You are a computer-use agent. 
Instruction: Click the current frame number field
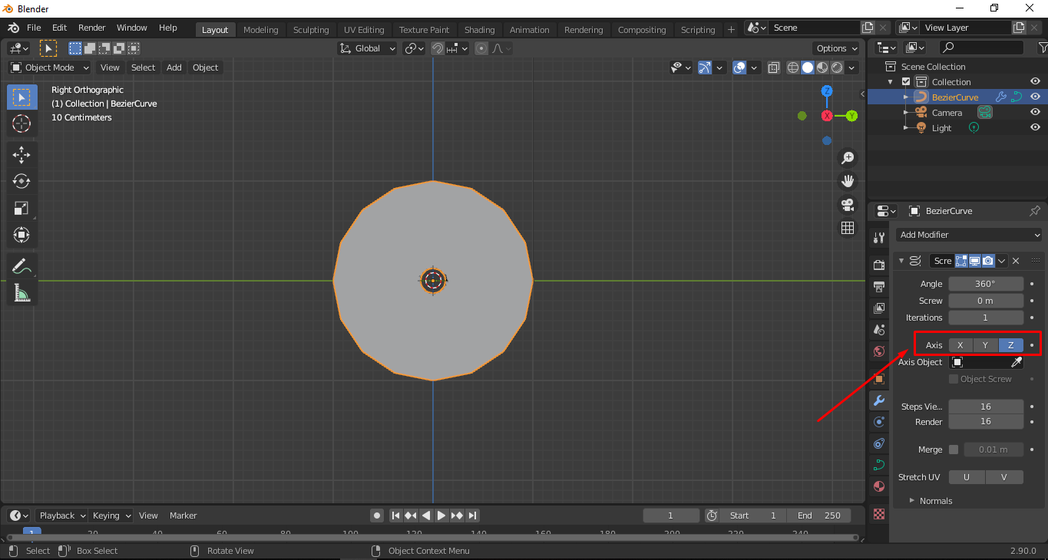click(x=670, y=515)
